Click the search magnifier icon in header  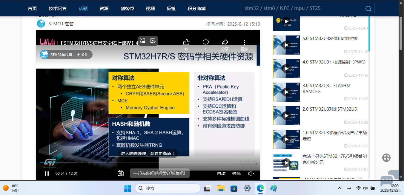[x=368, y=9]
